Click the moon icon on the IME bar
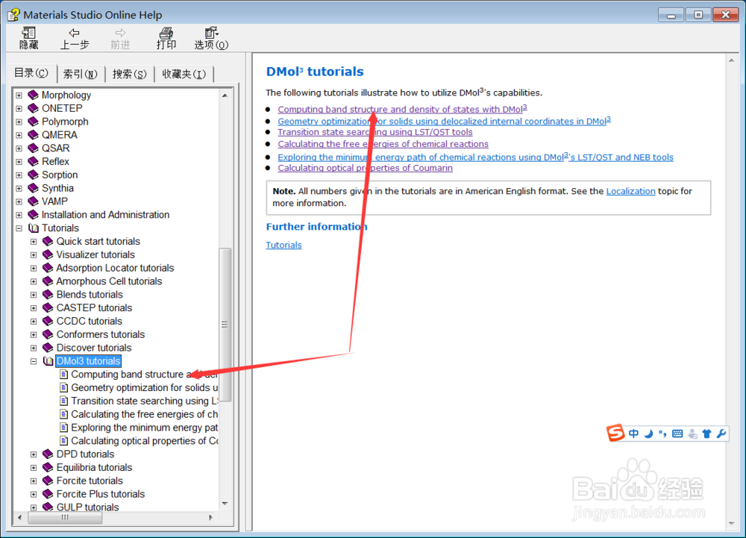 [x=648, y=434]
